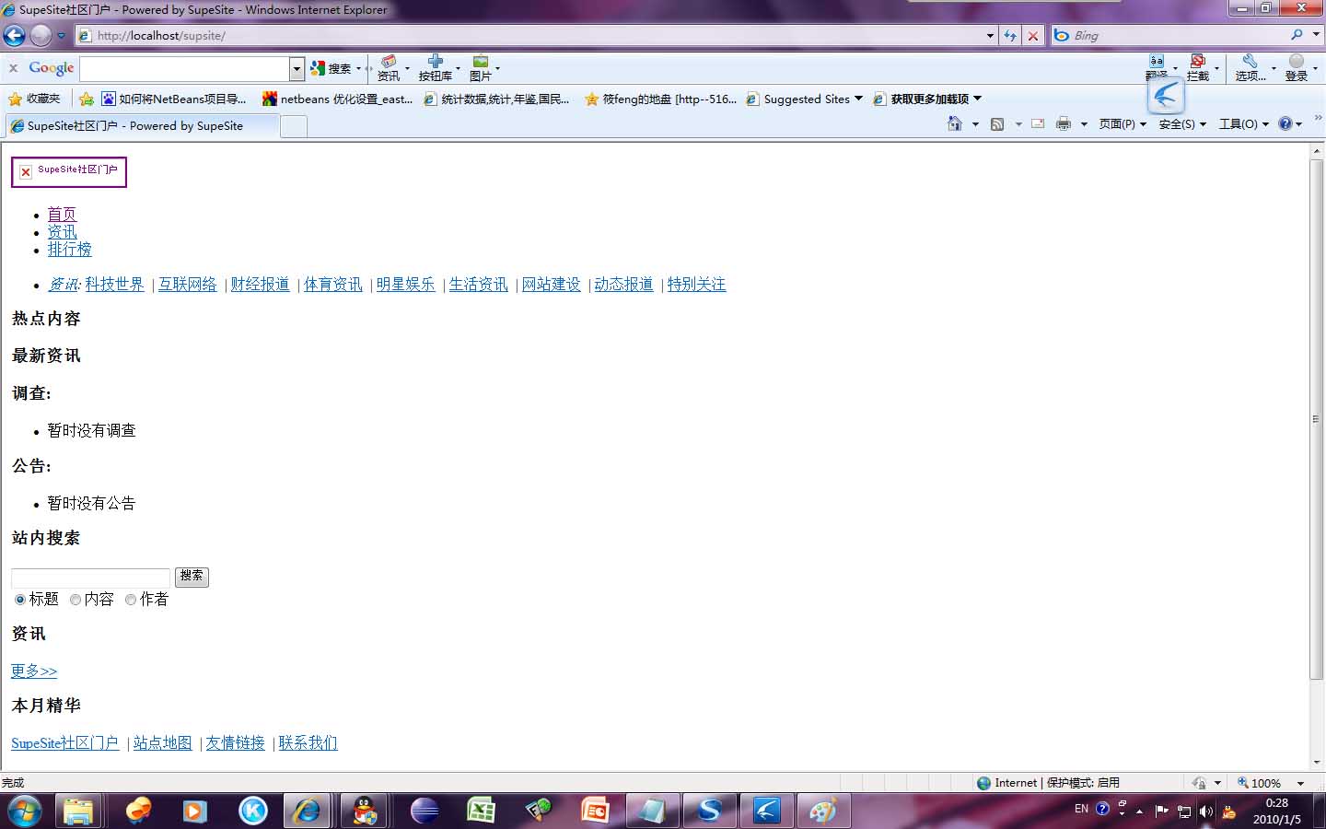The height and width of the screenshot is (829, 1326).
Task: Click the read mail icon
Action: point(1038,124)
